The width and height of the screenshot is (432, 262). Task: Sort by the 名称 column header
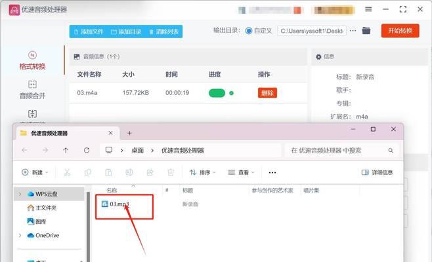(x=112, y=190)
